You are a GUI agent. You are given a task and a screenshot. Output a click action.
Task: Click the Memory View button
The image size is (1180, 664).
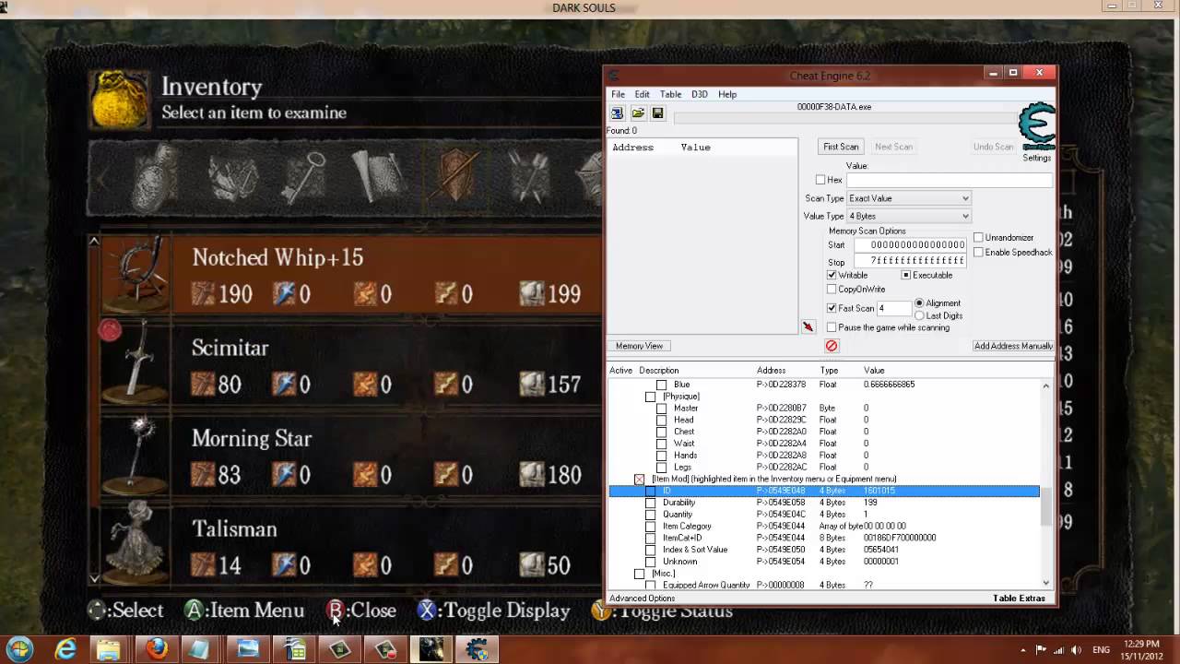click(639, 346)
